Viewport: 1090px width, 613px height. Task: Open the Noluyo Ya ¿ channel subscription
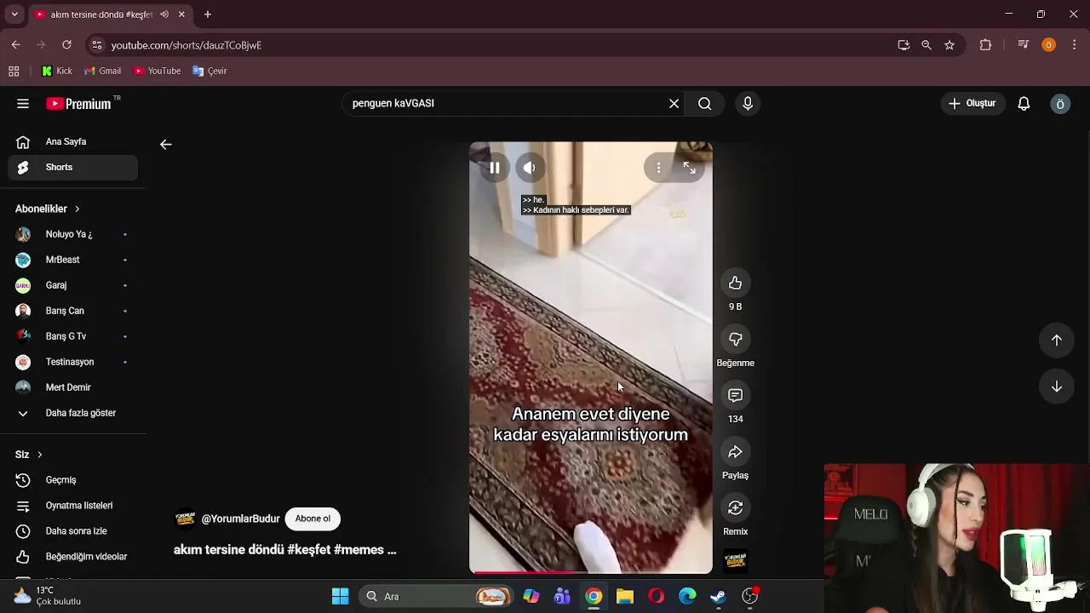pyautogui.click(x=73, y=234)
